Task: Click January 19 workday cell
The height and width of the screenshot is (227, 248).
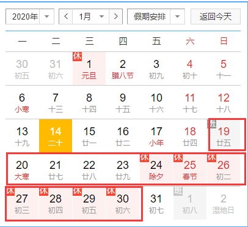Action: point(224,136)
